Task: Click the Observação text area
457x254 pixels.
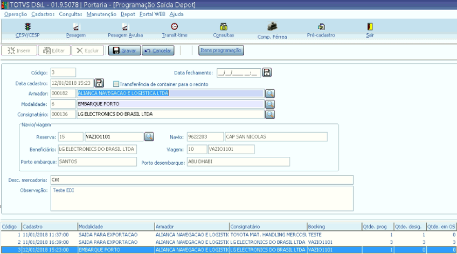Action: click(202, 199)
